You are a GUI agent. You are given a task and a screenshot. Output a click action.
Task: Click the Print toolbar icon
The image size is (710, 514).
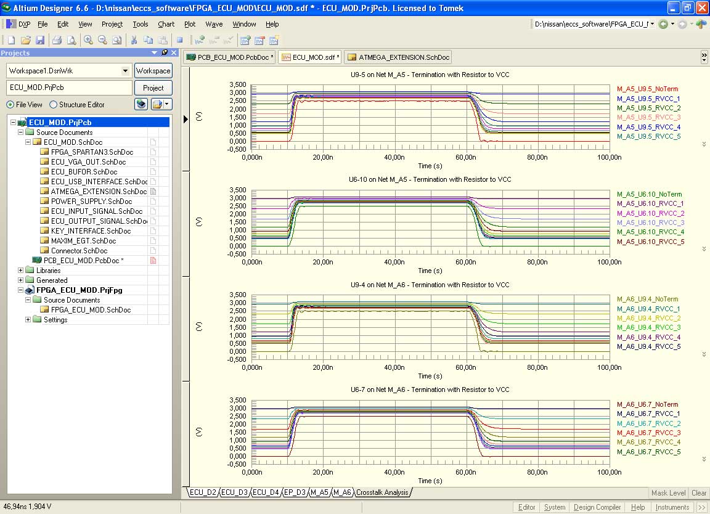(x=57, y=40)
